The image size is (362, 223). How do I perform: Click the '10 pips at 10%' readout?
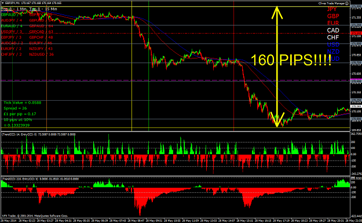pyautogui.click(x=18, y=119)
